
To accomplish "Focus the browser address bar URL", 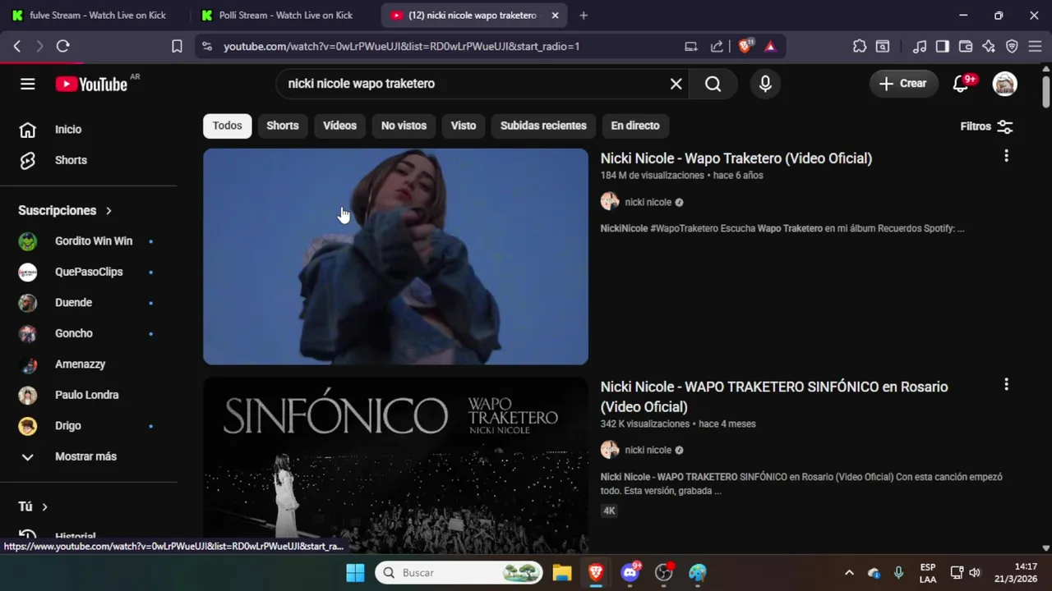I will point(402,47).
